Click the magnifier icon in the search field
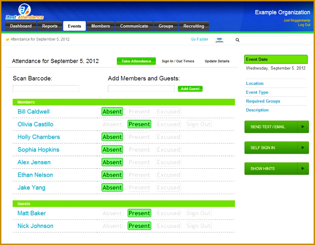315x245 pixels. tap(237, 40)
